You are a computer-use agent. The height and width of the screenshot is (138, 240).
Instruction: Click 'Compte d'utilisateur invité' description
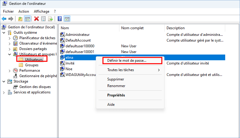[188, 63]
